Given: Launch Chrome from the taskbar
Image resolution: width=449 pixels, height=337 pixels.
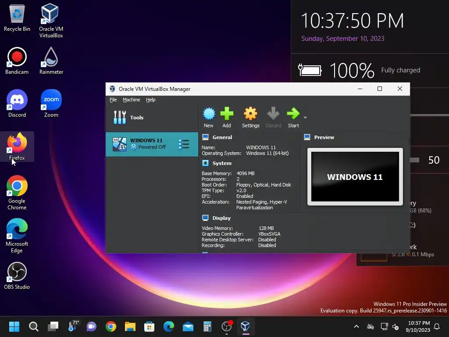Looking at the screenshot, I should point(111,326).
